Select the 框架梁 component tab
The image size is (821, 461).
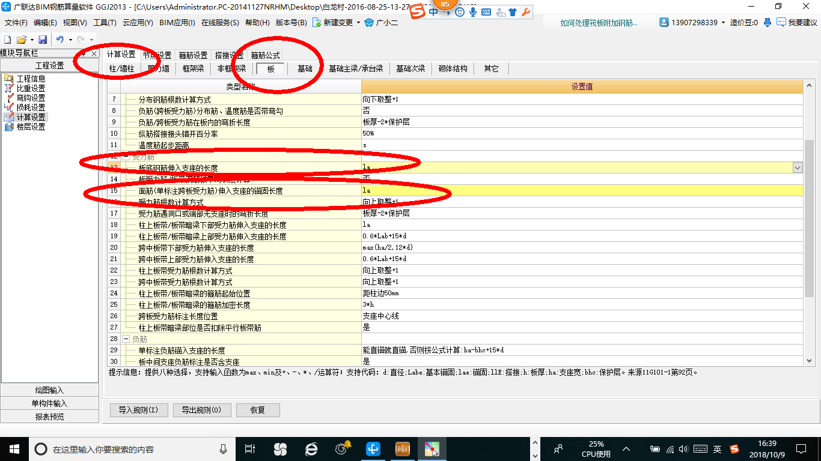[193, 68]
